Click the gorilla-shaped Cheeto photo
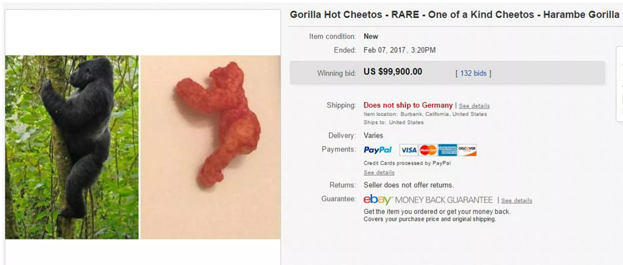Screen dimensions: 623x265 [210, 147]
